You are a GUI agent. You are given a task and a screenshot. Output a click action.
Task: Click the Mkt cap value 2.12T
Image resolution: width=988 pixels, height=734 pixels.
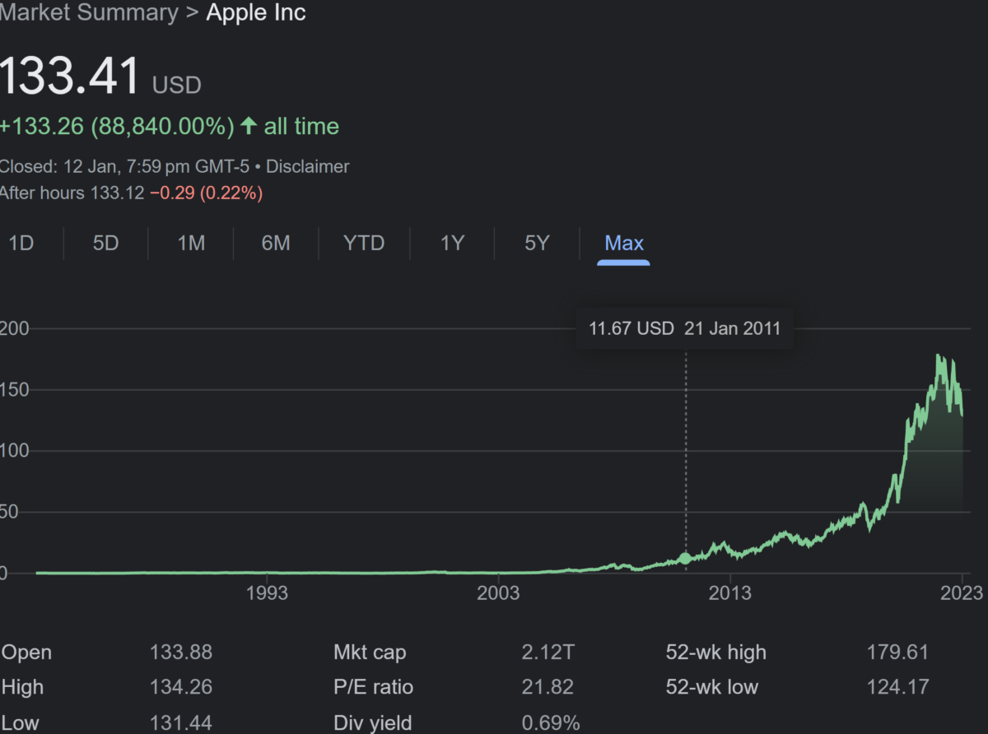pos(548,653)
